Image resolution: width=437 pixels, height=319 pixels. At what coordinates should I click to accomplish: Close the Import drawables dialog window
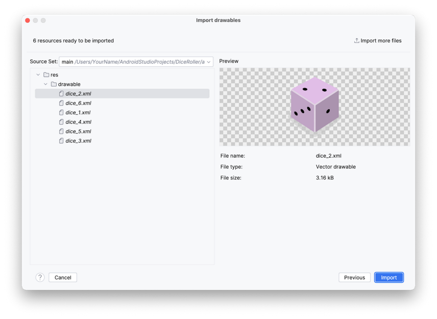[x=28, y=20]
